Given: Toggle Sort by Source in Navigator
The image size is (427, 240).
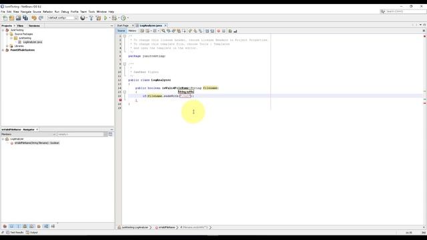Looking at the screenshot, I should [53, 227].
